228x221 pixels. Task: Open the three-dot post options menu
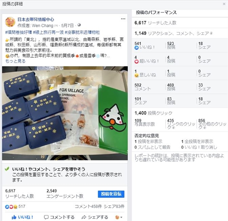coord(123,19)
